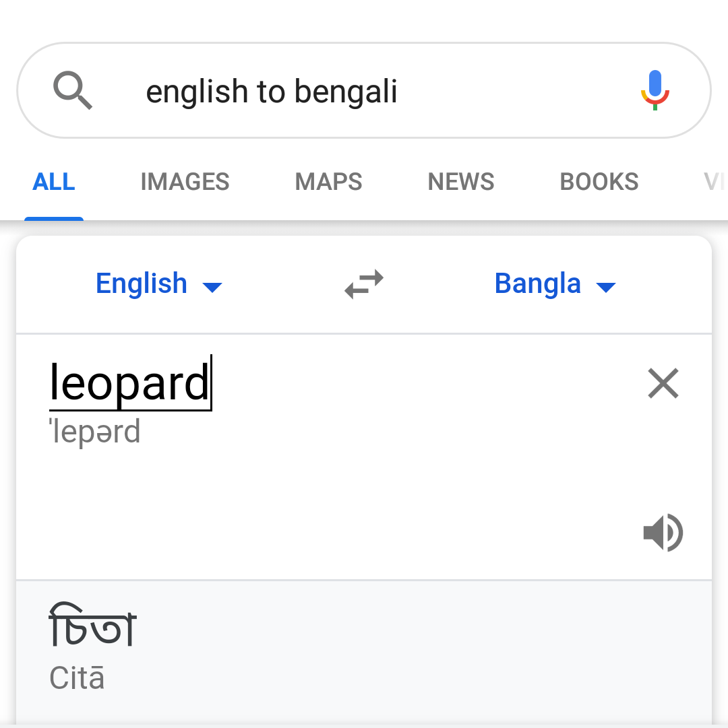This screenshot has width=728, height=728.
Task: Tap the voice search microphone icon
Action: pyautogui.click(x=654, y=90)
